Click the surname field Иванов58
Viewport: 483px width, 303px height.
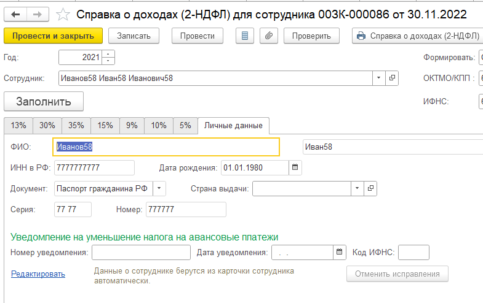click(166, 147)
